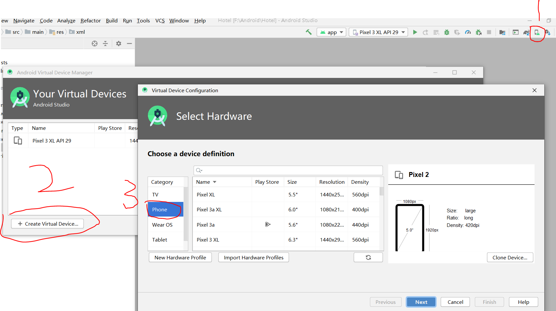Click Clone Device button
This screenshot has height=311, width=556.
tap(510, 257)
